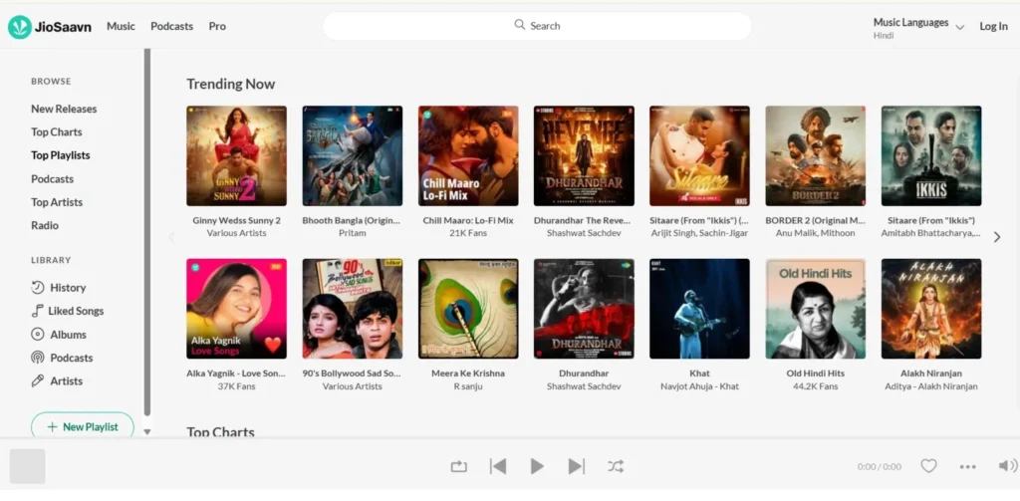Open the three-dot more options menu
Screen dimensions: 1020x501
coord(968,466)
